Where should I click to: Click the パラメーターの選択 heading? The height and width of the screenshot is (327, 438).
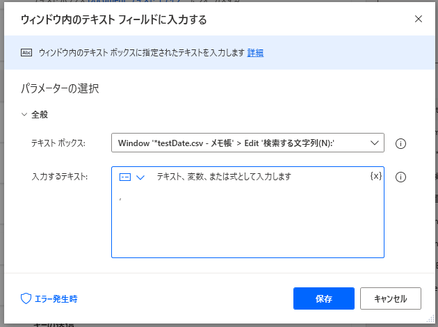(x=60, y=88)
